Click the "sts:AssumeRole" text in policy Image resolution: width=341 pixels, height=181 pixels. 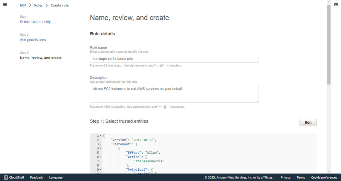149,161
